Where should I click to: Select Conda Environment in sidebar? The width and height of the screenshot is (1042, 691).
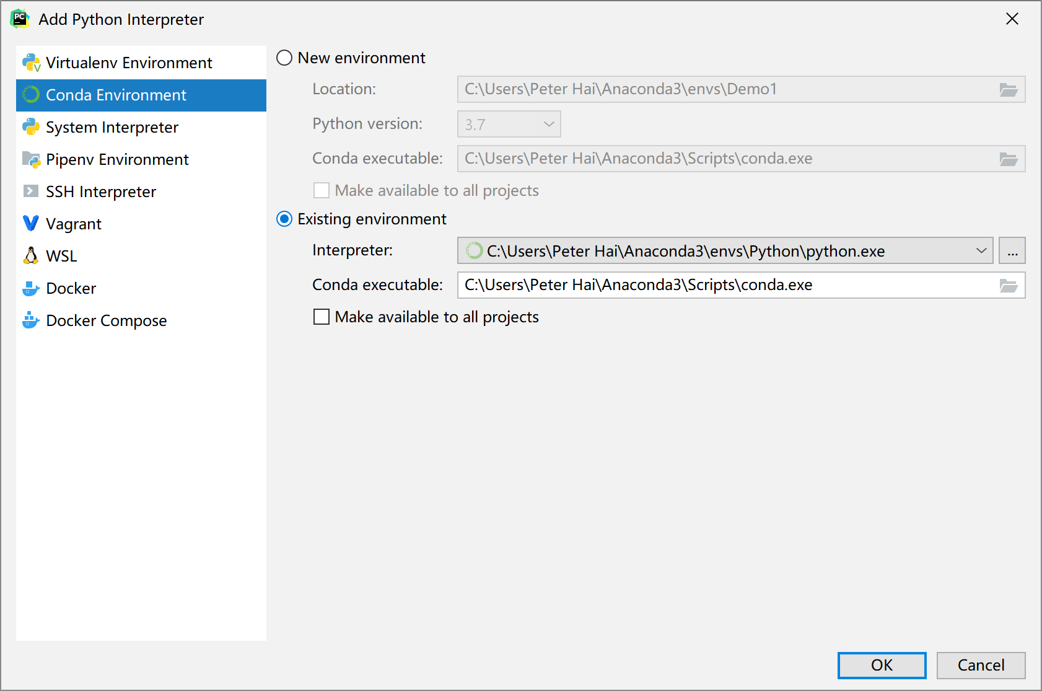click(141, 95)
